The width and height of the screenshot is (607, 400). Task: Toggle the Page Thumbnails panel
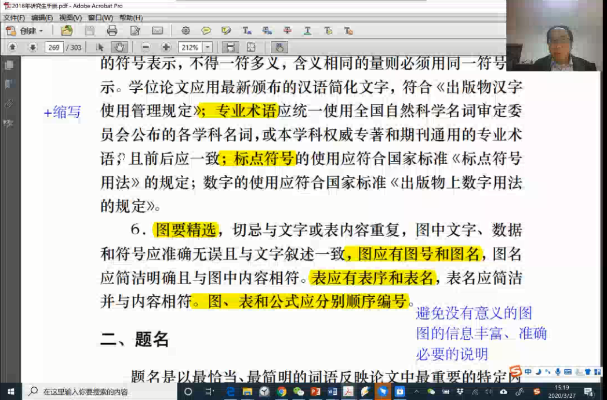coord(9,66)
